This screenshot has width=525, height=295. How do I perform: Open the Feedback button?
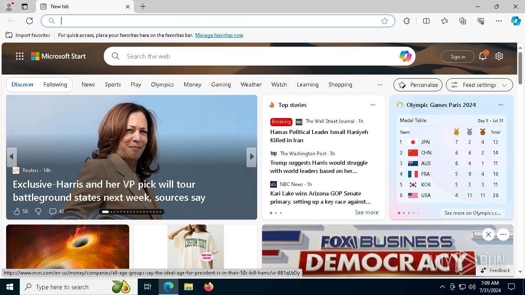[495, 270]
